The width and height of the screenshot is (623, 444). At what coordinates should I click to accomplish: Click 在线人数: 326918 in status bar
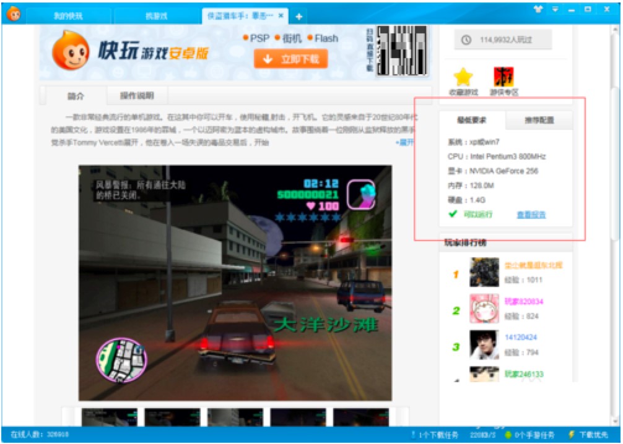[x=40, y=435]
